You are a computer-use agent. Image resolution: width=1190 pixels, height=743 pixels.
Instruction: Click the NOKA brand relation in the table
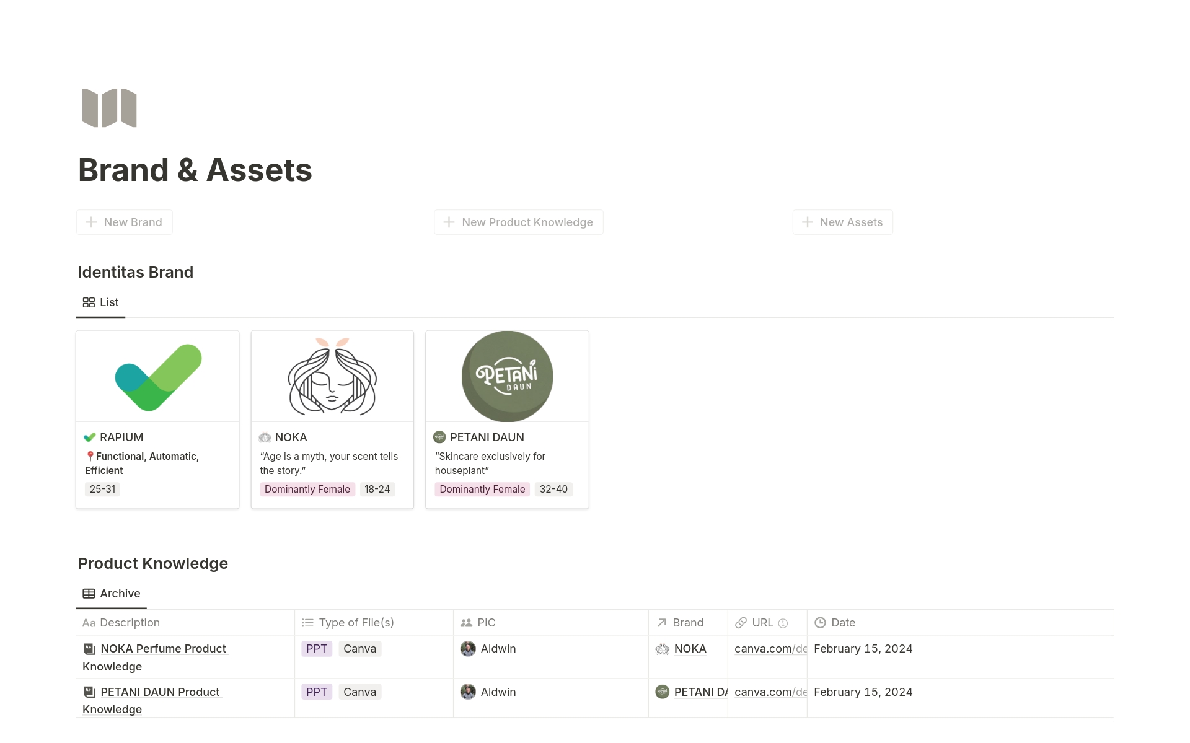pyautogui.click(x=690, y=649)
